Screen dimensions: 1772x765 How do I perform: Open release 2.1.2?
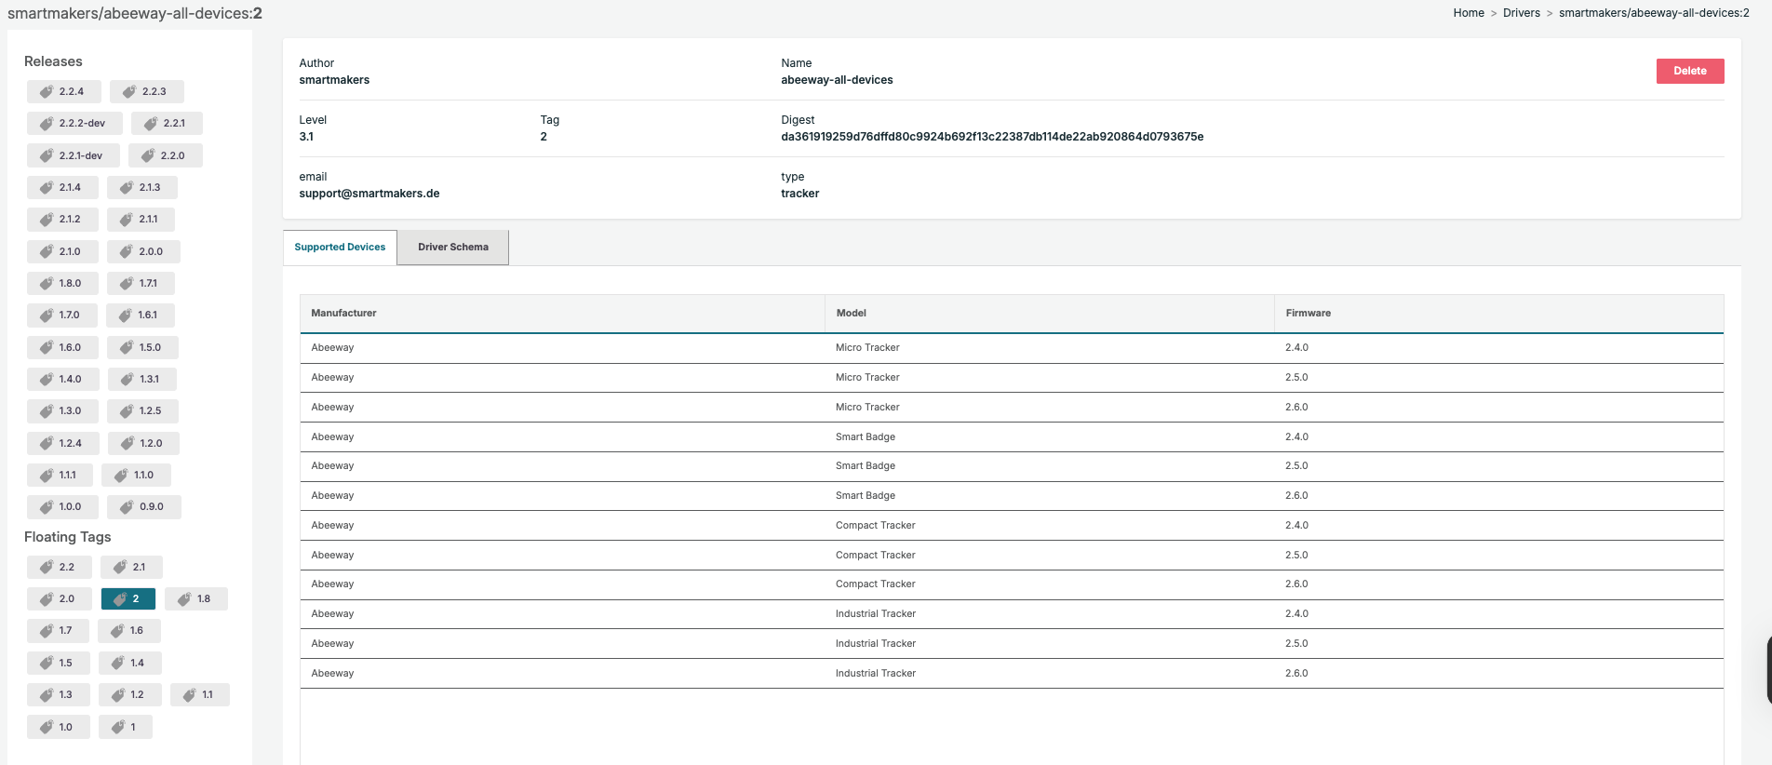[62, 219]
